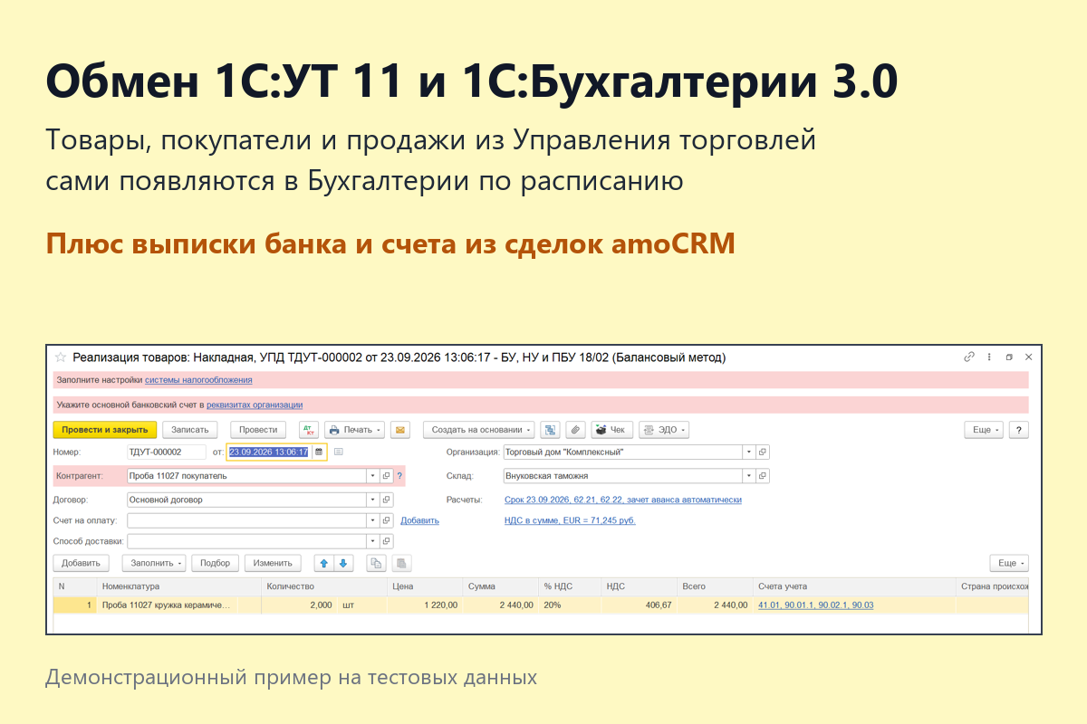Open Расчеты settings link Срок 23.09.2026
The width and height of the screenshot is (1087, 724).
623,500
